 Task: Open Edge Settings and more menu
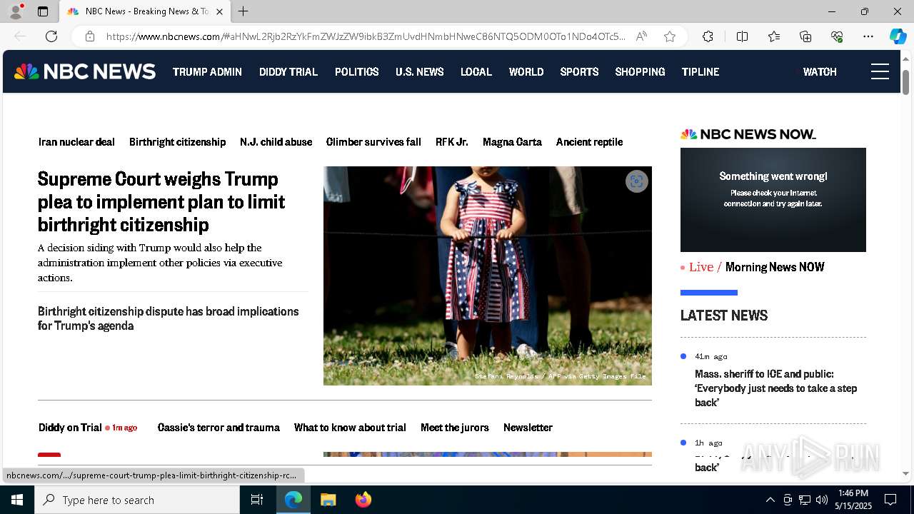868,36
